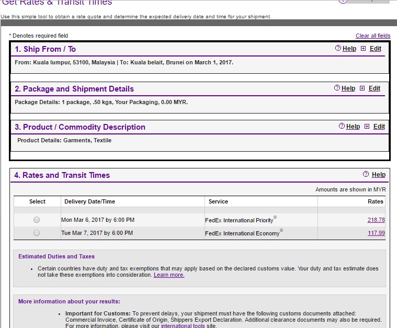Click the question-mark icon in Ship From / To
397x328 pixels.
pyautogui.click(x=338, y=48)
